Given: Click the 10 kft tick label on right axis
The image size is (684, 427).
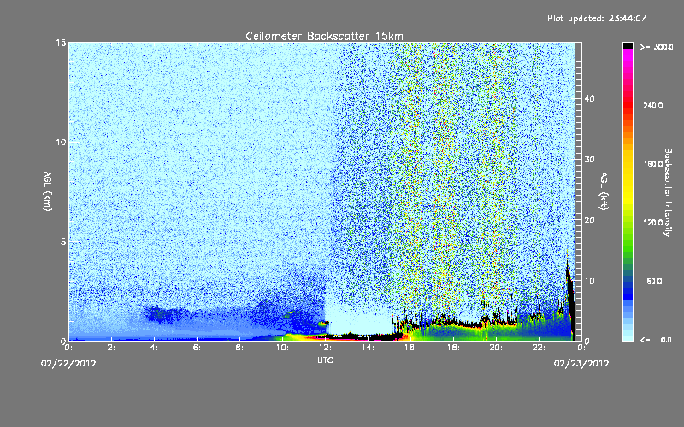Looking at the screenshot, I should 589,281.
